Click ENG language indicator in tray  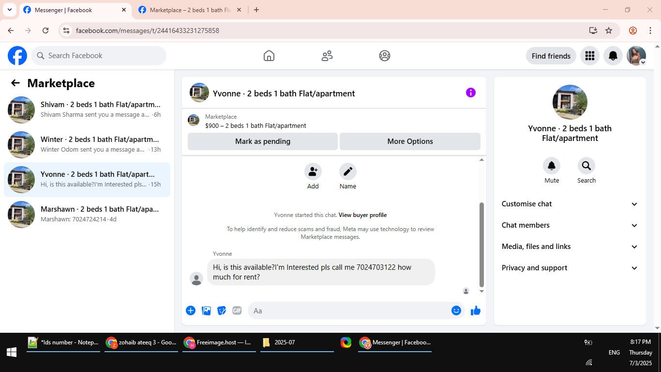tap(614, 352)
